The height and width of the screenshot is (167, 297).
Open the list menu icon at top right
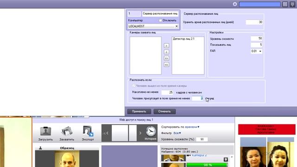[x=292, y=4]
